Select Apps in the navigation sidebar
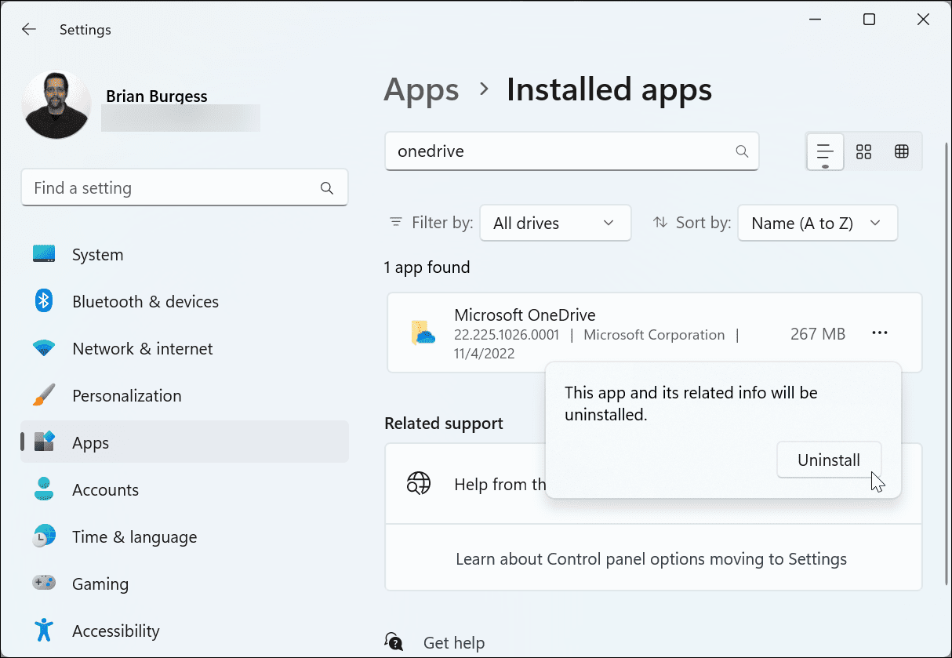 pyautogui.click(x=90, y=442)
